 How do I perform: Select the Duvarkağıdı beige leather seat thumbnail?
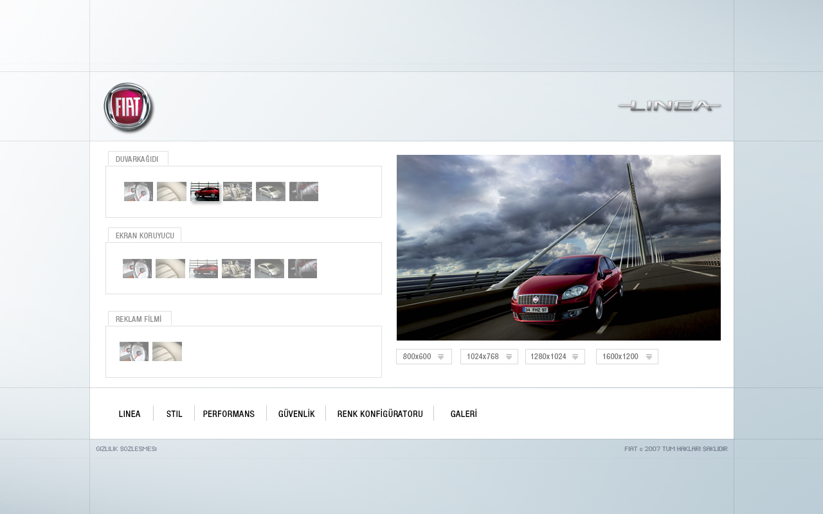pos(172,191)
